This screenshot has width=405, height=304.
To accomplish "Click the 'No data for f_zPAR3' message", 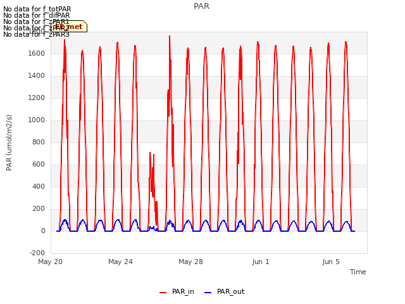I will point(36,35).
